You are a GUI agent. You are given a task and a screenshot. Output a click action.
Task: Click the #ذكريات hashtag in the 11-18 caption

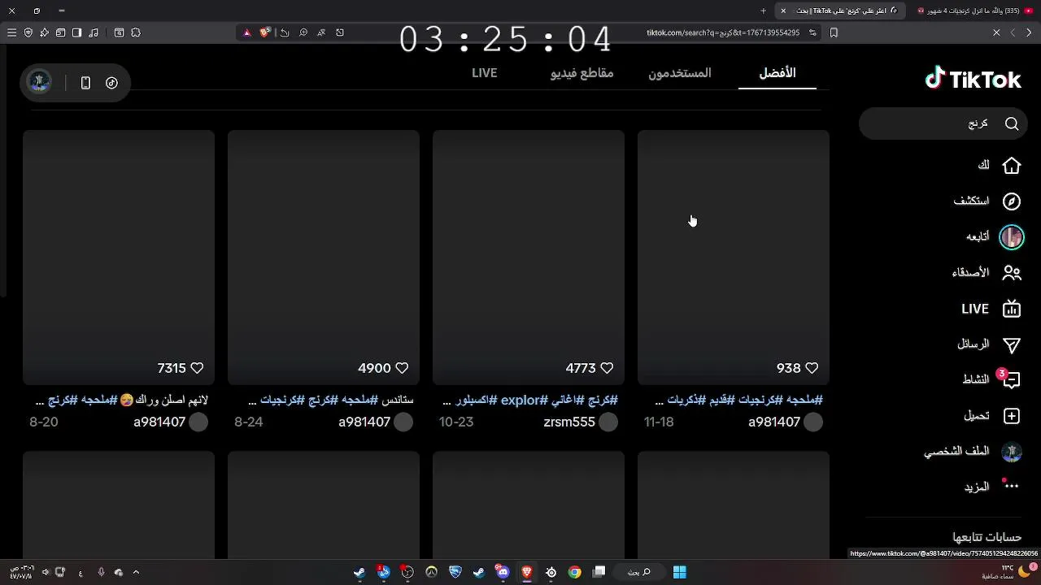686,400
